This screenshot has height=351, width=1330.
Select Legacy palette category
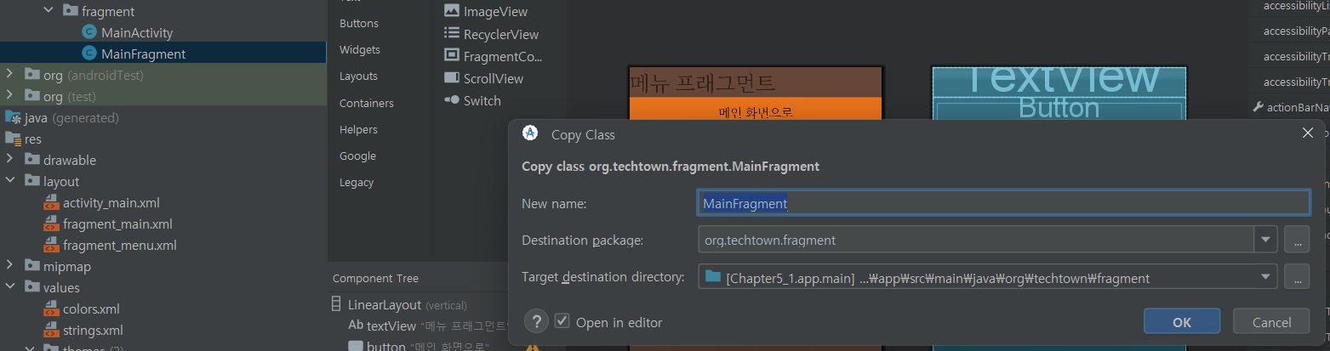(x=357, y=182)
